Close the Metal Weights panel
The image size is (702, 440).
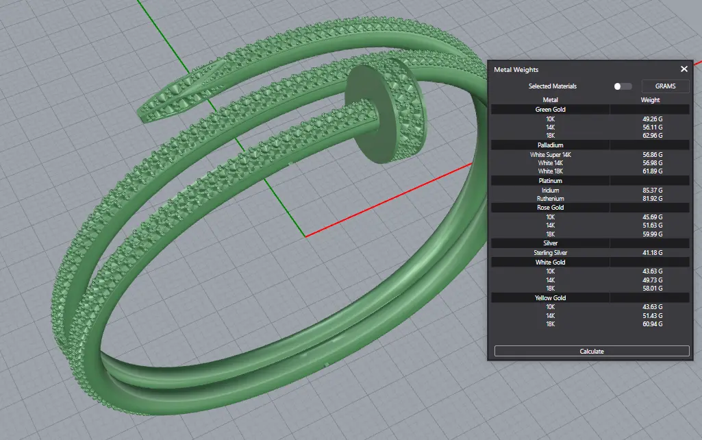[684, 69]
